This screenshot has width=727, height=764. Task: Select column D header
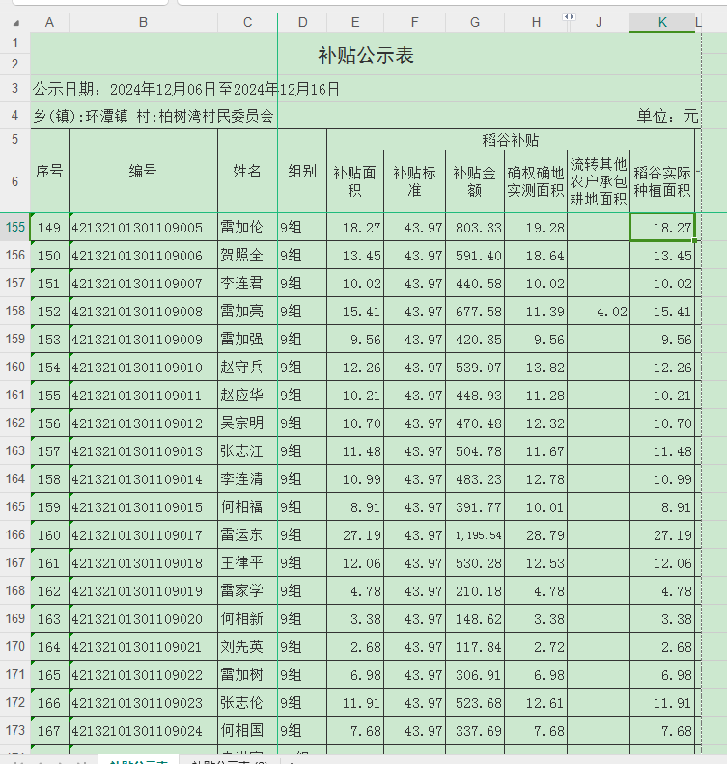[x=302, y=22]
